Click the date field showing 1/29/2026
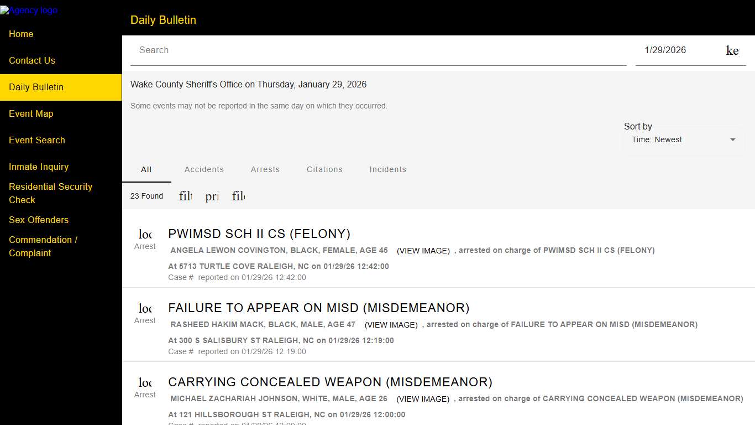 (x=665, y=50)
